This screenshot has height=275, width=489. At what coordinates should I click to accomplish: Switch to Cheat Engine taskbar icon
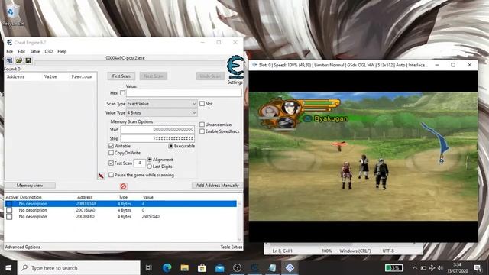click(x=254, y=268)
